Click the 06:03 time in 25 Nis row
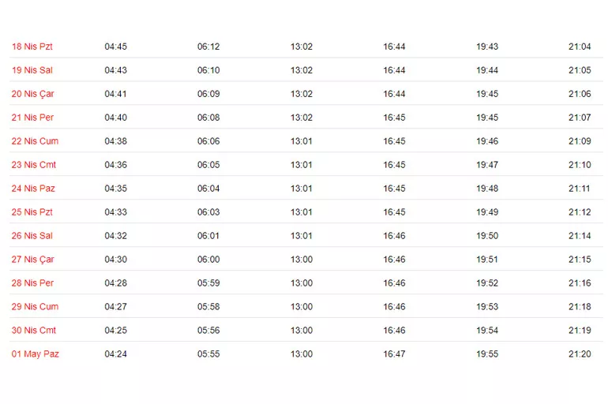The height and width of the screenshot is (404, 608). tap(208, 212)
